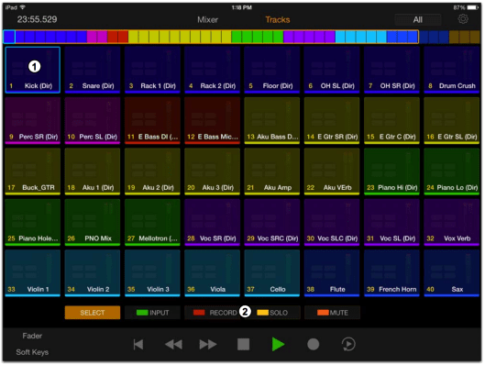Enable RECORD mode
The height and width of the screenshot is (365, 485).
(212, 313)
